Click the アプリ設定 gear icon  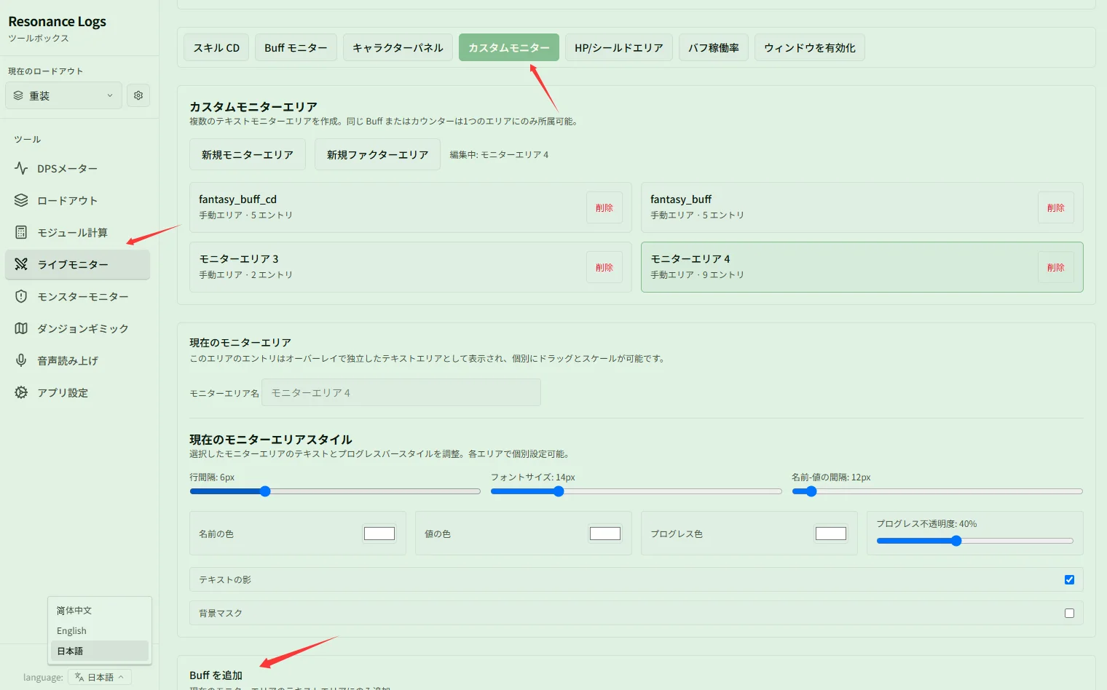tap(21, 392)
